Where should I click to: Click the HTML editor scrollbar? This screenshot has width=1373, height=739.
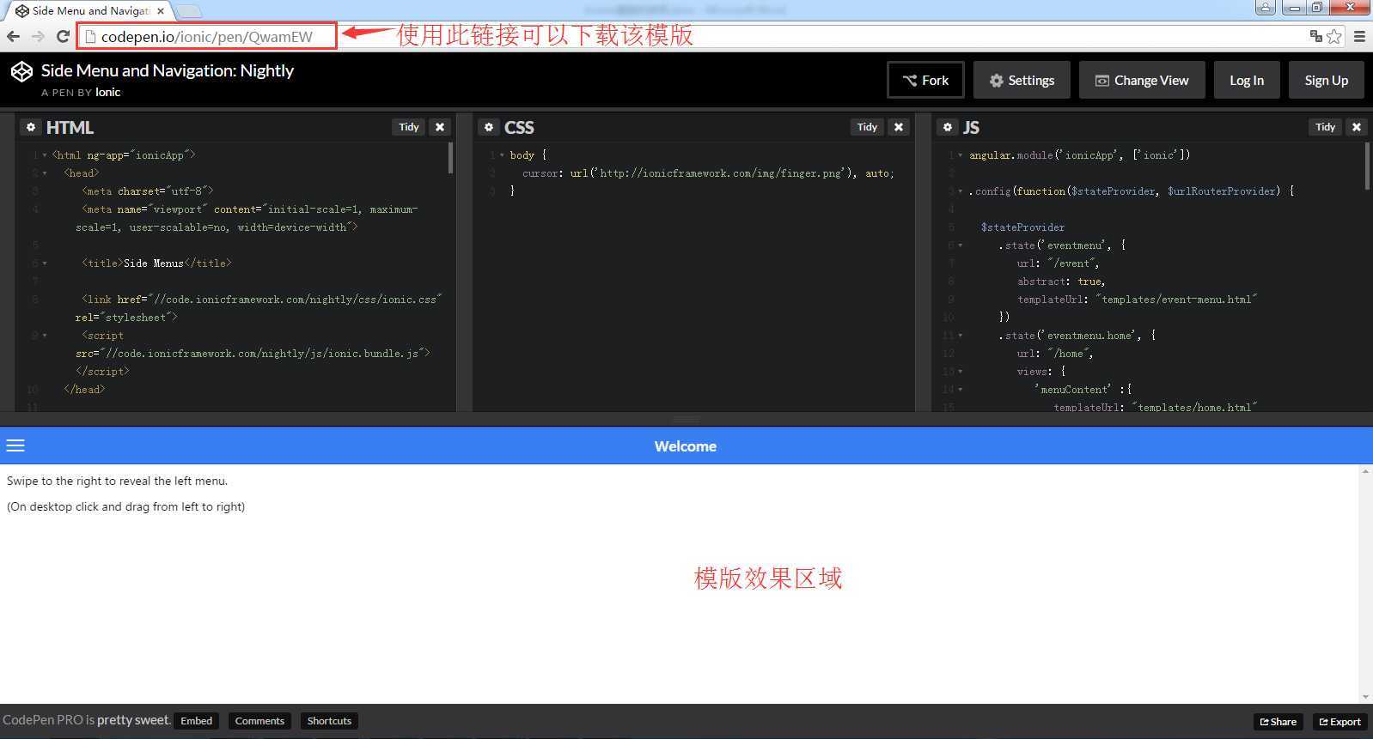450,158
